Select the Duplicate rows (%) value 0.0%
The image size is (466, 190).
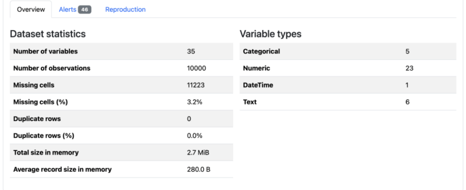(194, 136)
